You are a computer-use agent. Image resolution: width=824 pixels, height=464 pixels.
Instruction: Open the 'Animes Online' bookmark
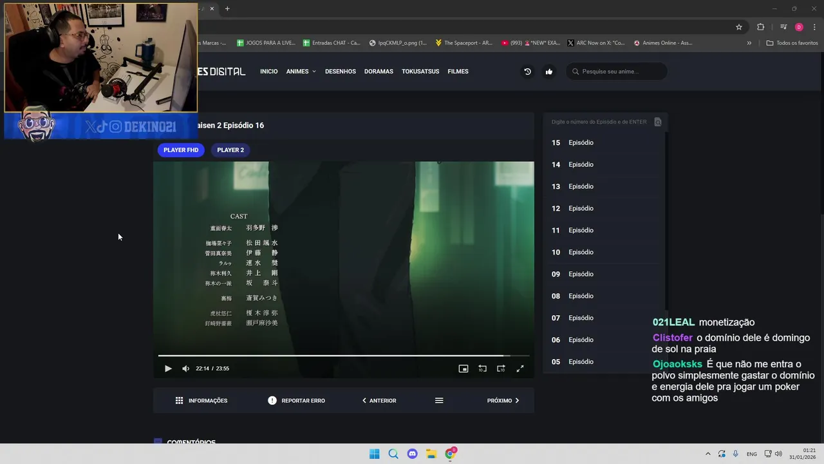(x=663, y=43)
